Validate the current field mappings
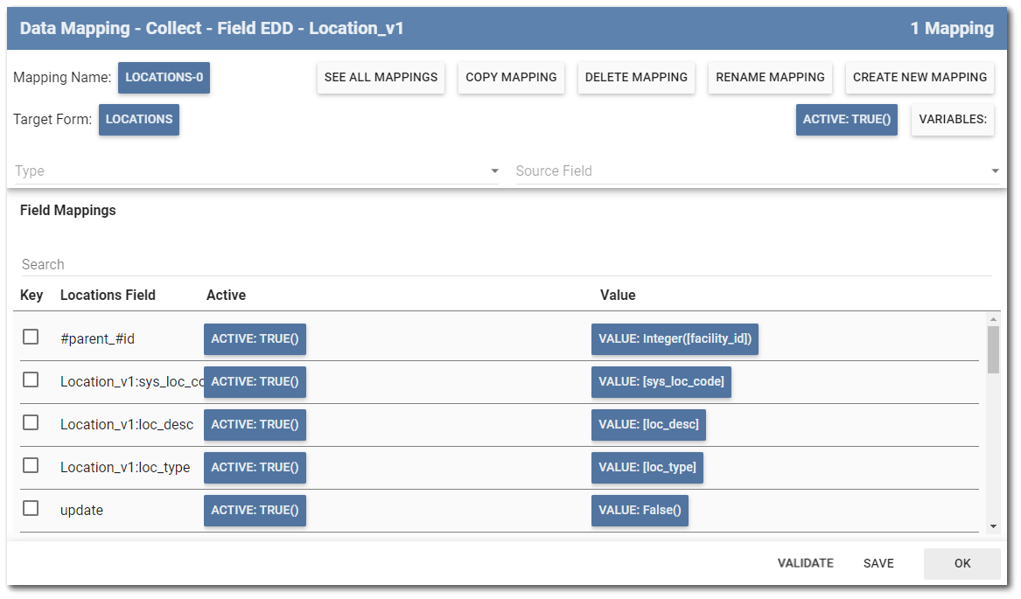Image resolution: width=1021 pixels, height=599 pixels. (x=804, y=563)
